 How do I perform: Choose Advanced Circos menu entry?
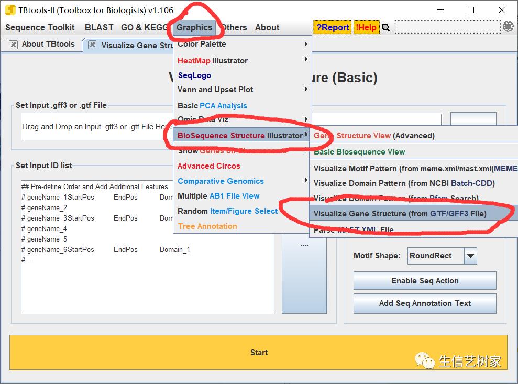(x=208, y=166)
